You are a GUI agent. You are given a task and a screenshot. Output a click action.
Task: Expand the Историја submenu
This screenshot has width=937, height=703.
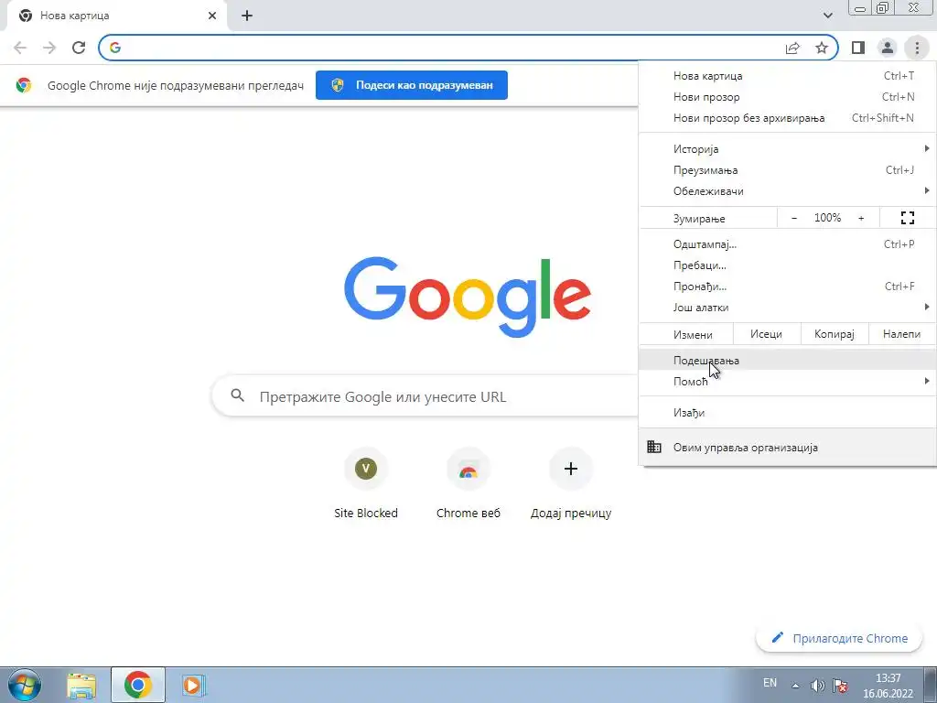(x=788, y=149)
